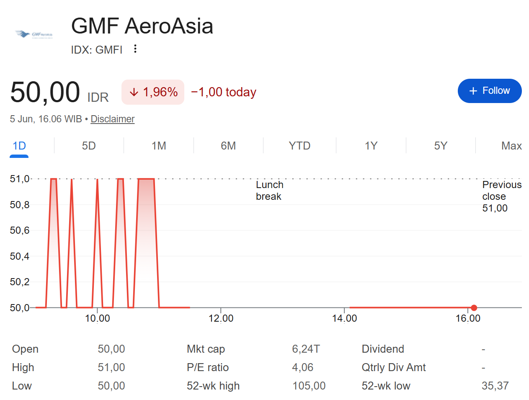Click the GMF AeroAsia company logo
529x400 pixels.
click(x=34, y=34)
